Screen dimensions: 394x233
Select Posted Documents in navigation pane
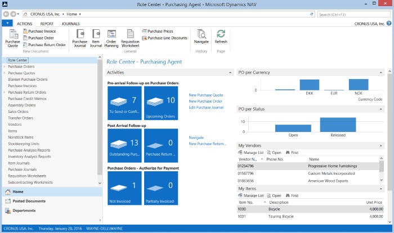coord(52,201)
